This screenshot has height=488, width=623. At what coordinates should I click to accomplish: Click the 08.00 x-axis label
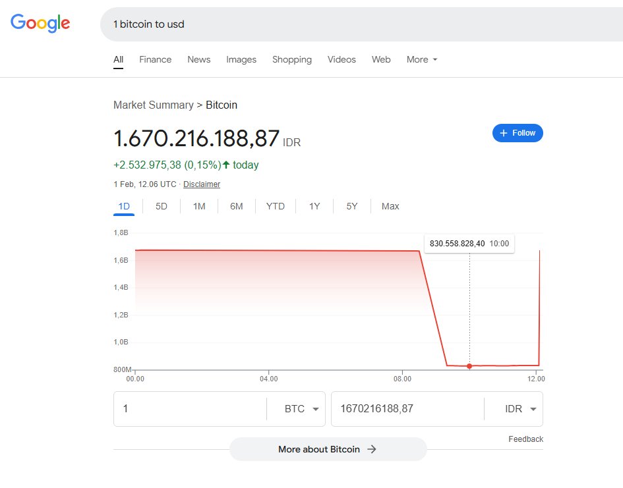(x=403, y=379)
